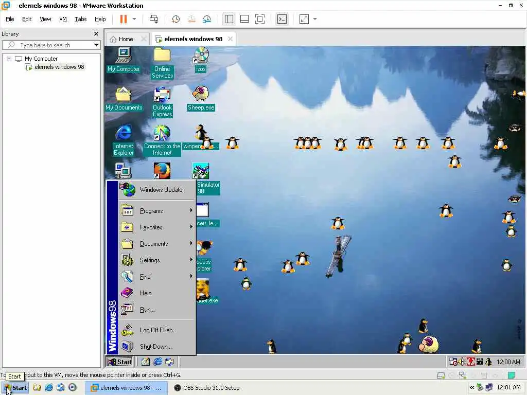This screenshot has width=527, height=395.
Task: Expand the Documents submenu
Action: point(157,244)
